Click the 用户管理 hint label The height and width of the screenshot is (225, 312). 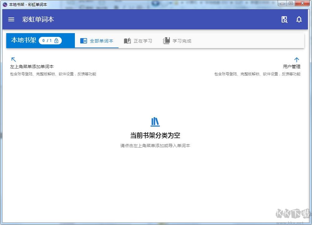point(291,67)
